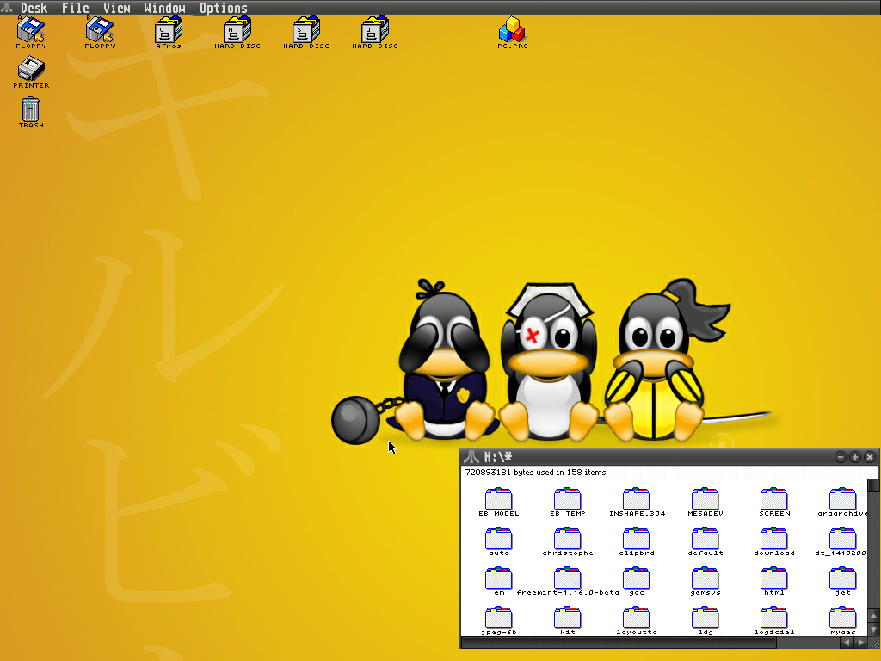
Task: Click the vertical scrollbar thumb in H:\* window
Action: tap(873, 485)
